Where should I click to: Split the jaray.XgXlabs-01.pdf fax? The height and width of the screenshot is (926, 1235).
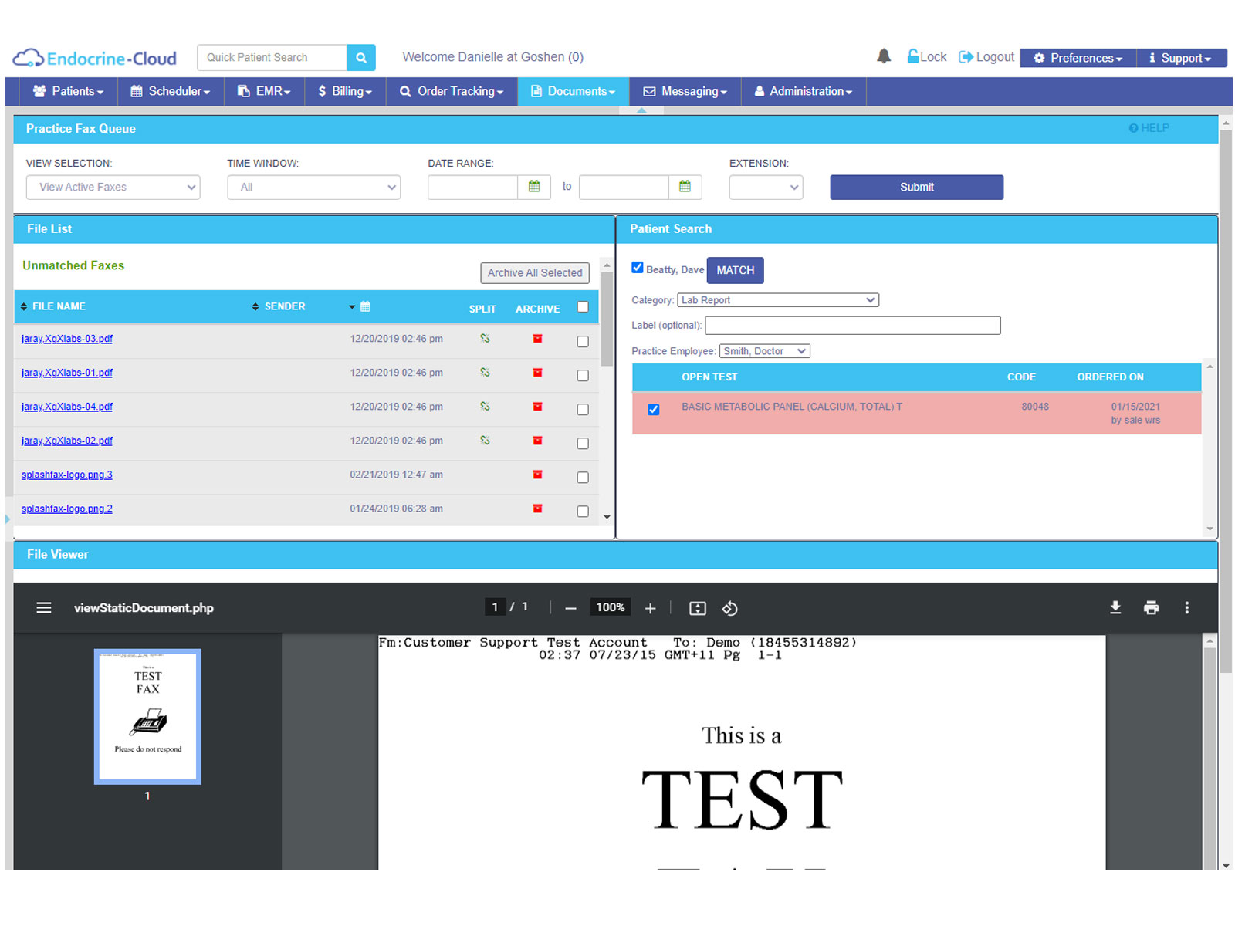pos(485,373)
